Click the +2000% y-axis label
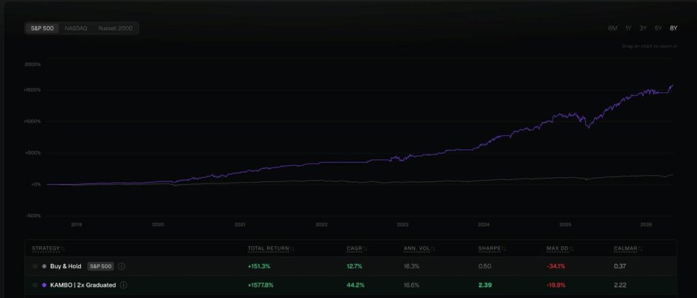The width and height of the screenshot is (697, 298). [x=33, y=64]
